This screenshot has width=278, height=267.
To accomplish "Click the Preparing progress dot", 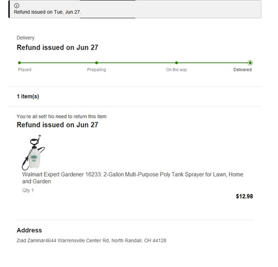I will [x=97, y=63].
